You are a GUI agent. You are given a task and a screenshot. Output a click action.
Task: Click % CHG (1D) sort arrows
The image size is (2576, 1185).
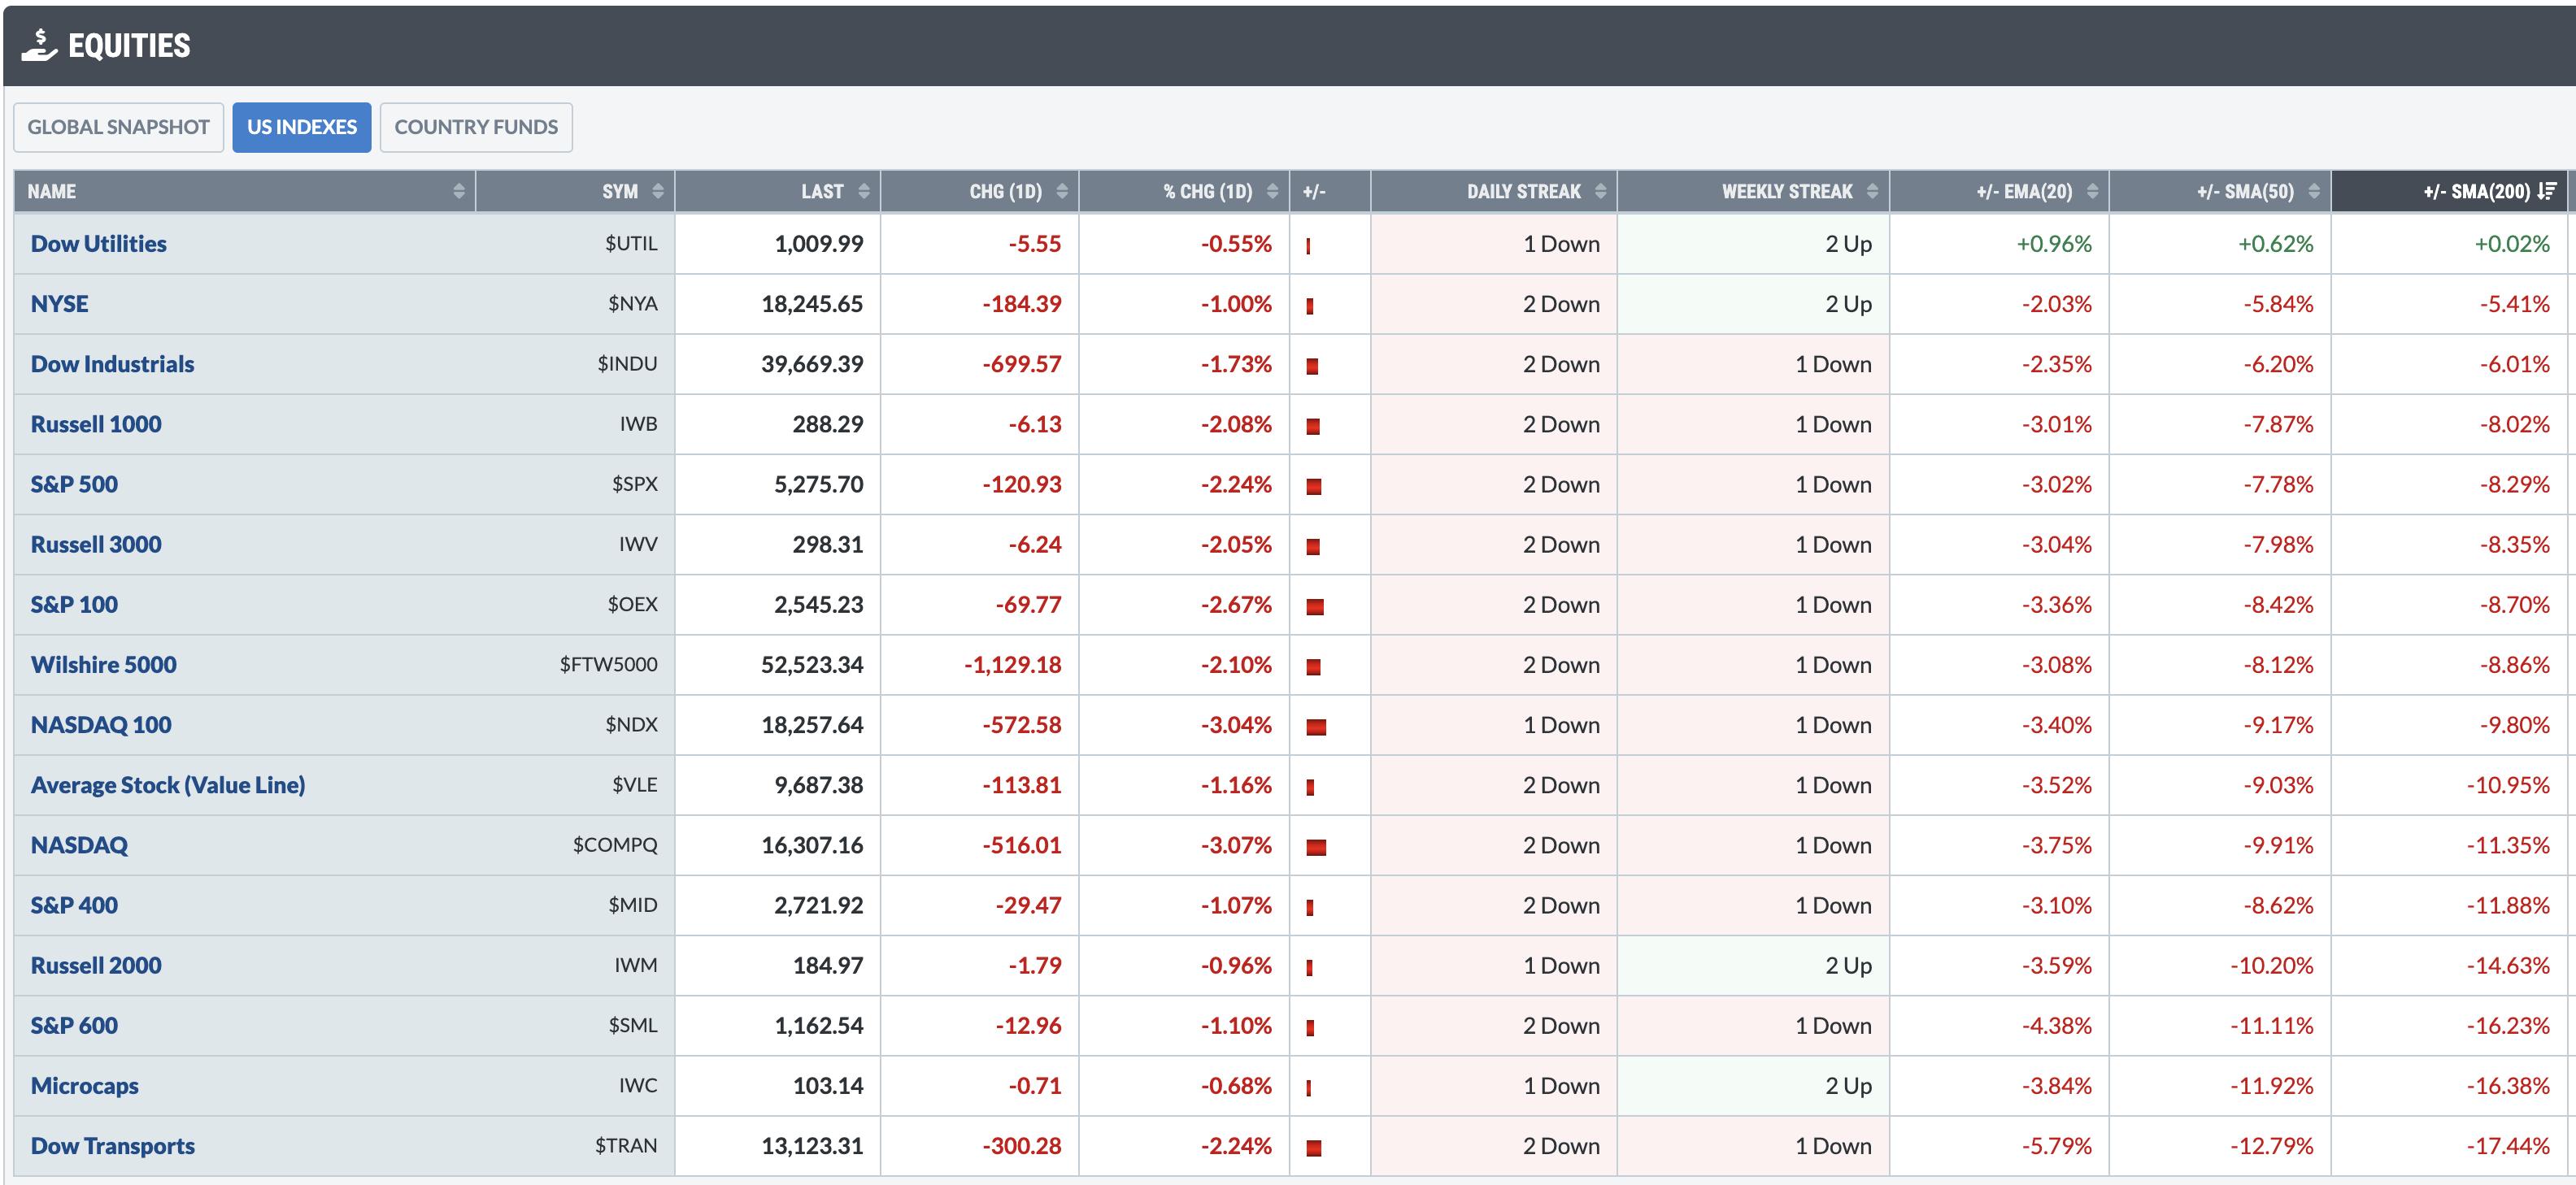[1272, 191]
